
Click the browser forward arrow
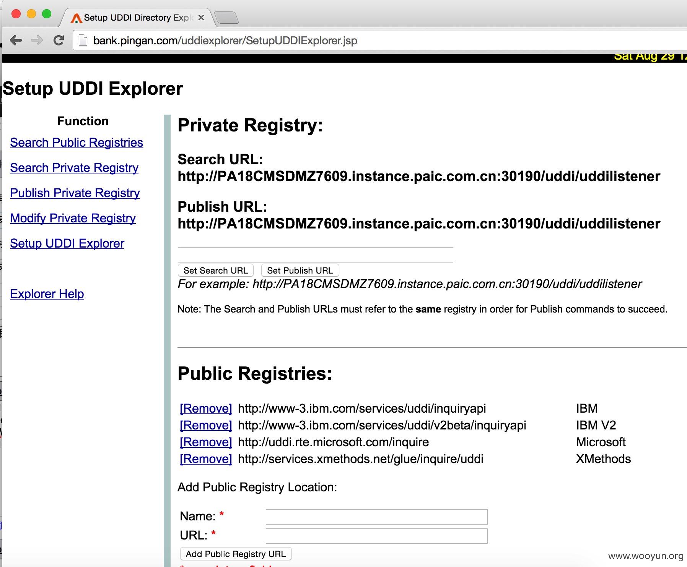pyautogui.click(x=37, y=40)
